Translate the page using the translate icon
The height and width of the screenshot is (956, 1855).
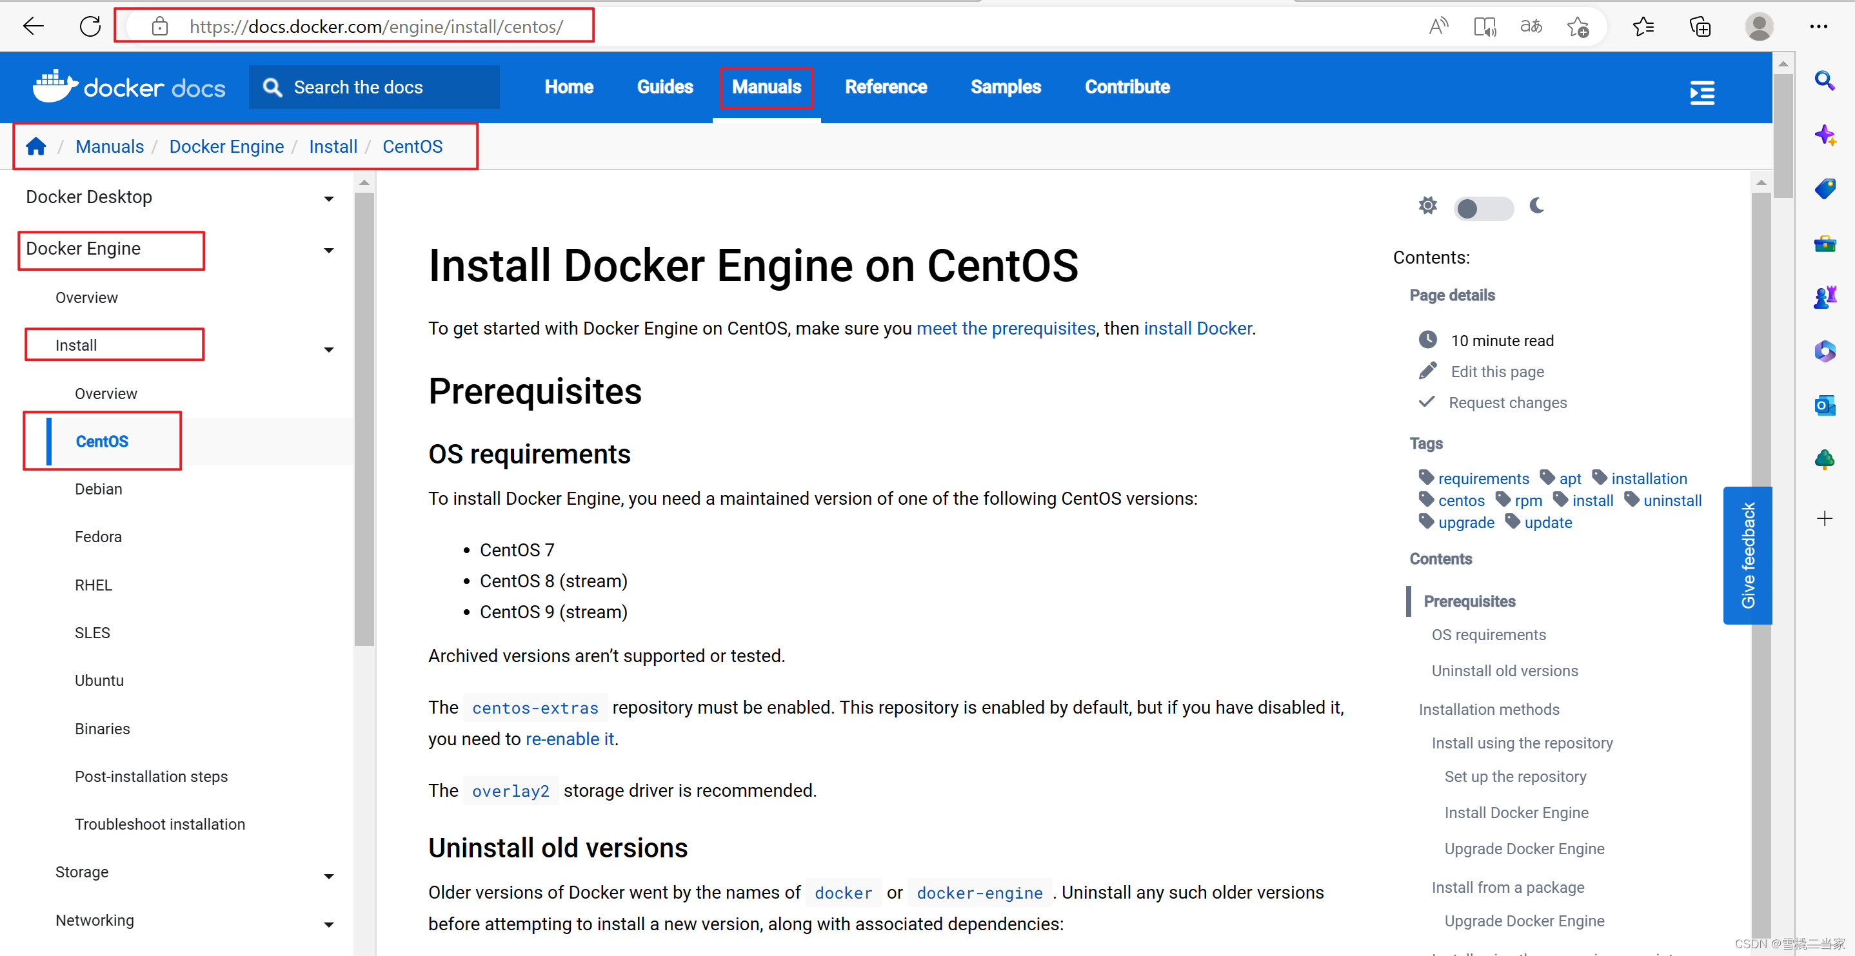[1531, 26]
